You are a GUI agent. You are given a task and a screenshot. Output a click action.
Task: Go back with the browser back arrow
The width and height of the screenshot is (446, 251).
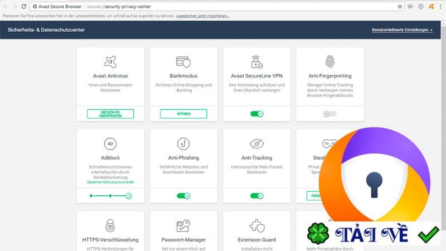coord(6,6)
